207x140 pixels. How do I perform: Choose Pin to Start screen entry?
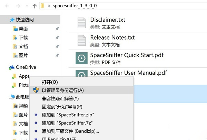62,107
